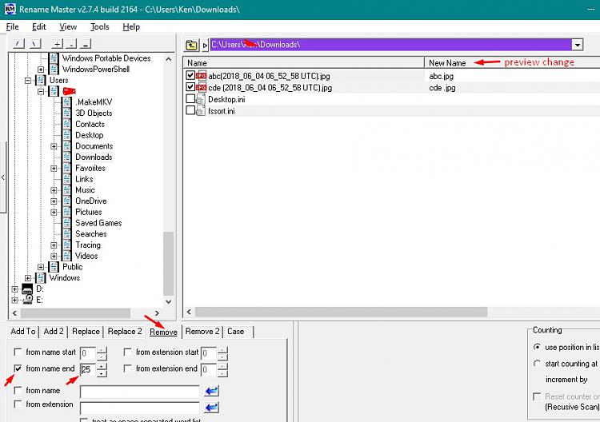Check the fssort.ini checkbox
Image resolution: width=600 pixels, height=422 pixels.
pos(190,110)
